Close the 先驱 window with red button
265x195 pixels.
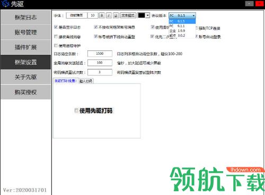(x=259, y=4)
